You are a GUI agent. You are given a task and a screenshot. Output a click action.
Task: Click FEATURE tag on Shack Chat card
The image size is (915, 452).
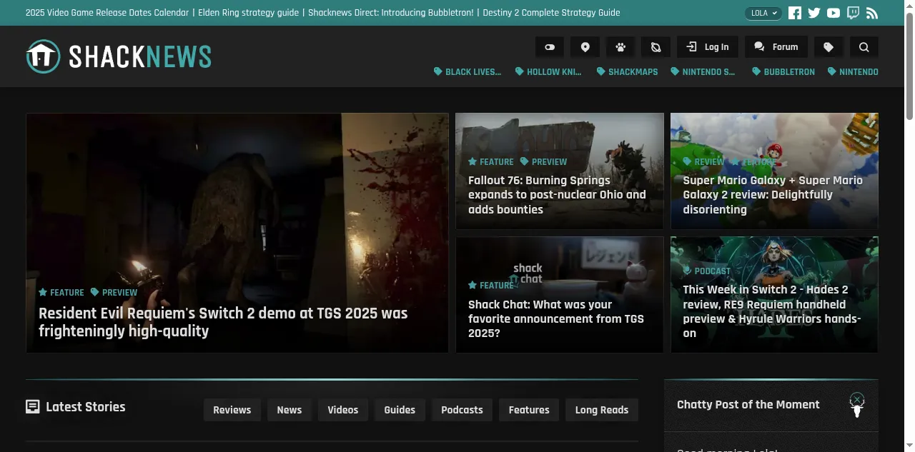tap(491, 286)
